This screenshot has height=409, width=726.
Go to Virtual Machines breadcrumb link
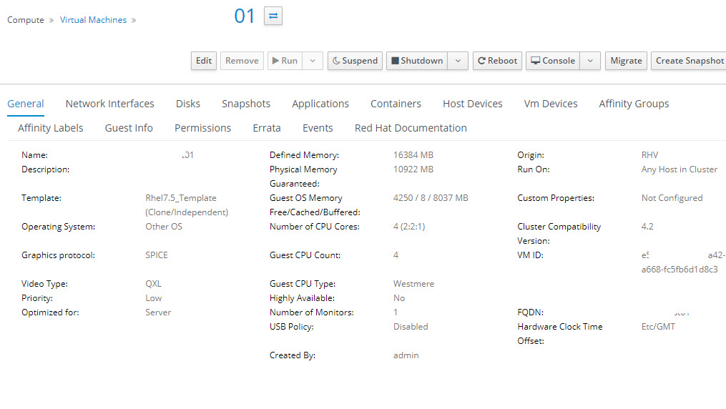(93, 20)
